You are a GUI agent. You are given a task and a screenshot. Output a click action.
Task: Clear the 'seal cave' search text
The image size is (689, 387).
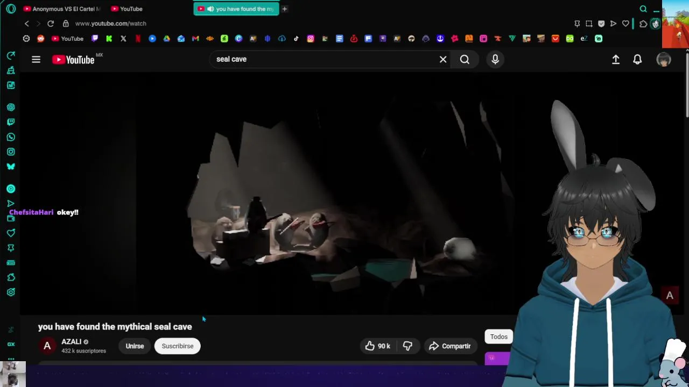(x=443, y=60)
